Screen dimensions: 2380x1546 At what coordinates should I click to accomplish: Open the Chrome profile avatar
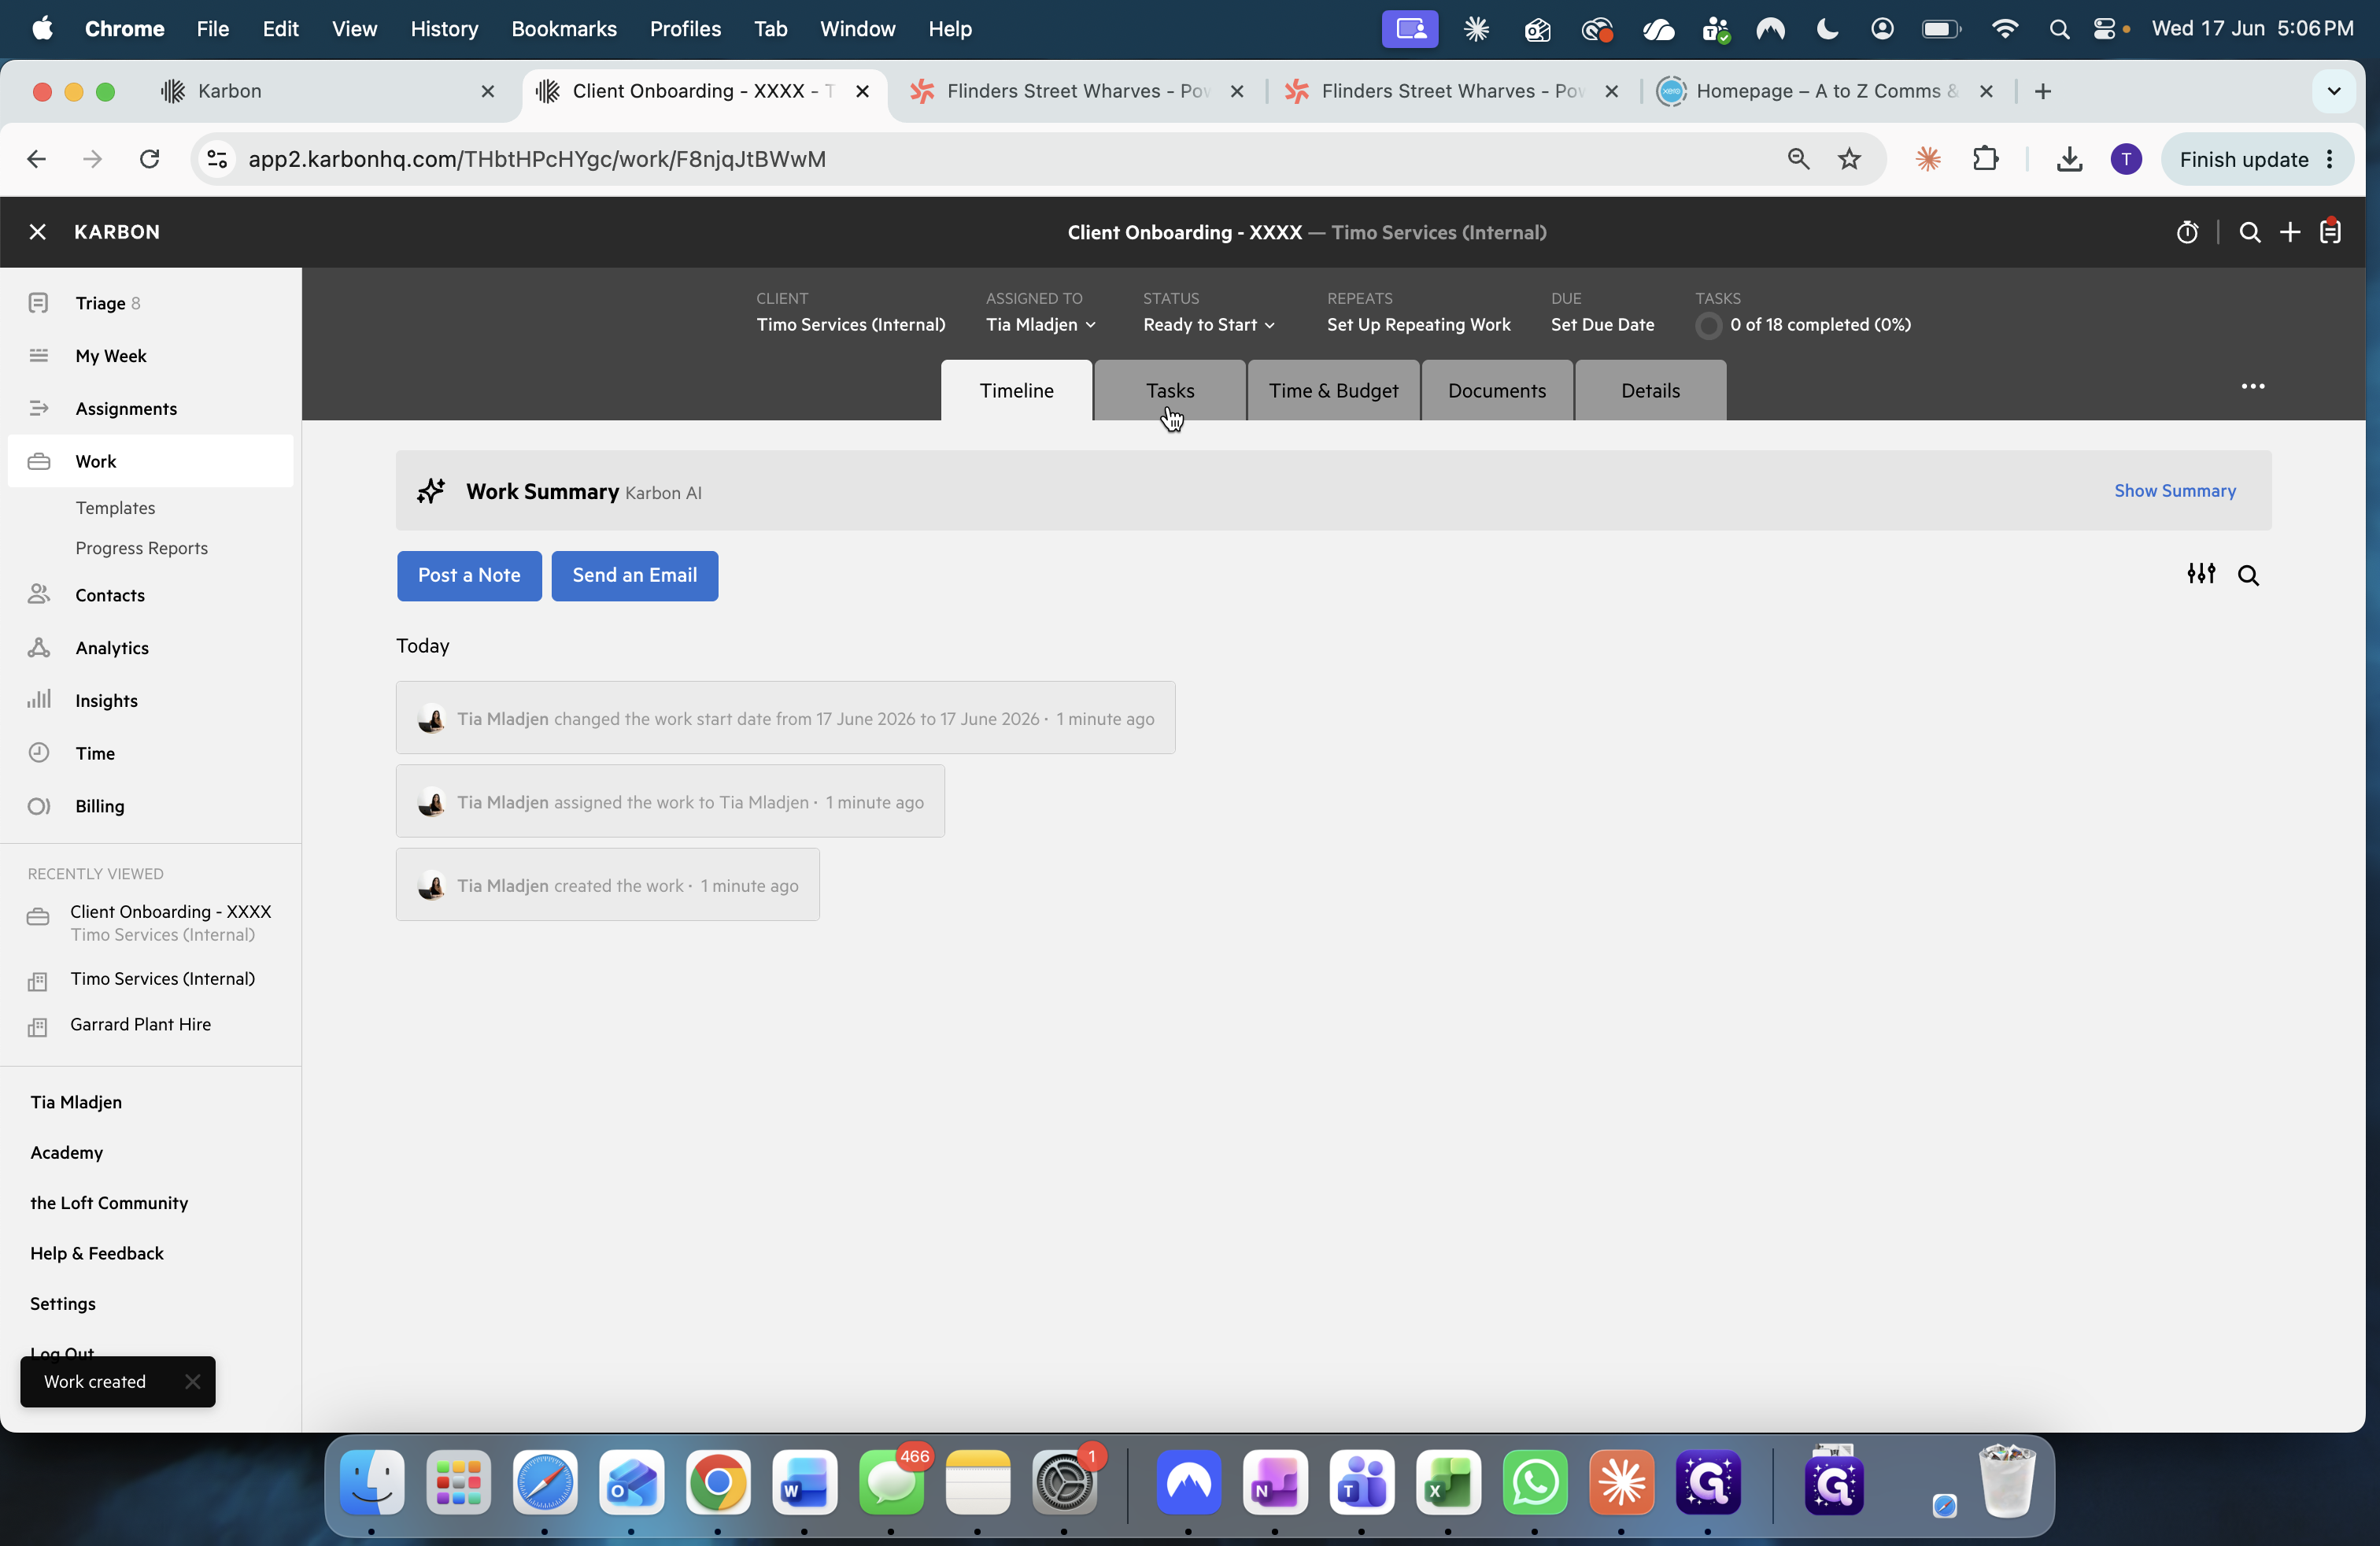pyautogui.click(x=2126, y=159)
